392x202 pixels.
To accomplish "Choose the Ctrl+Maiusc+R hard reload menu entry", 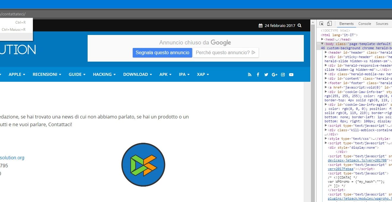I will point(16,29).
